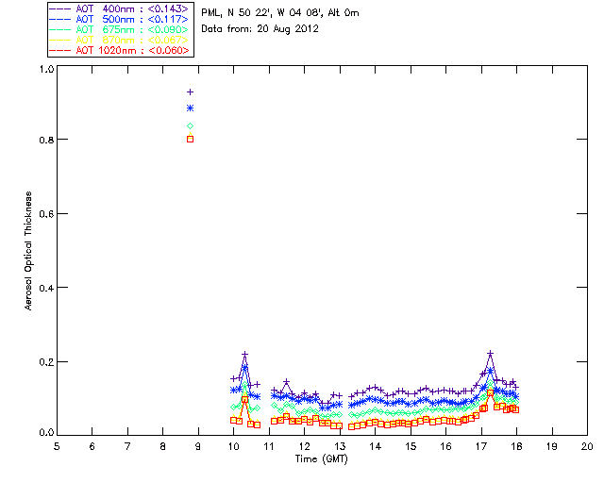
Task: Click the PML location header text
Action: 280,13
